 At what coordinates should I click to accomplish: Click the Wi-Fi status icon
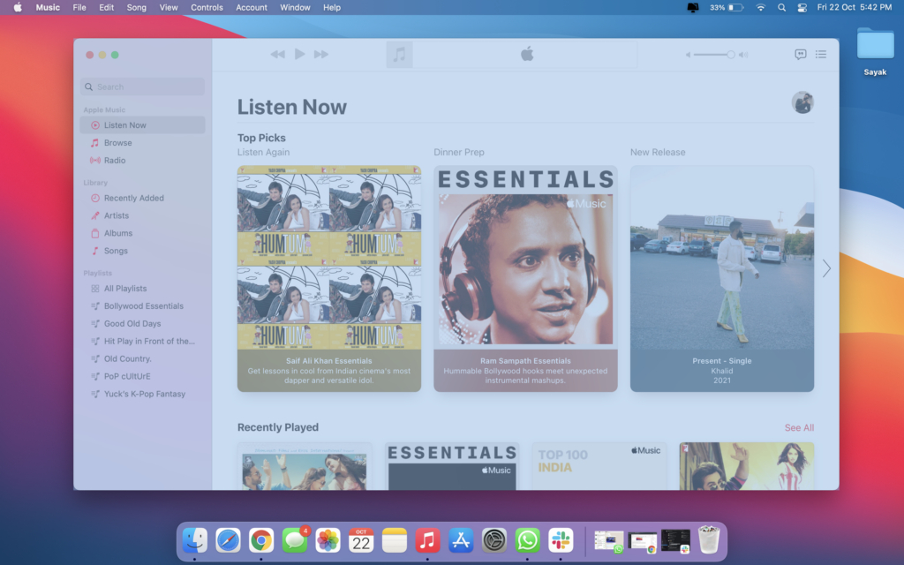760,7
